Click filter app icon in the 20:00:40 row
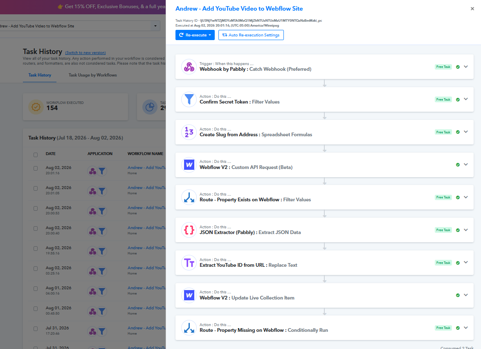Screen dimensions: 481x349 pyautogui.click(x=102, y=231)
